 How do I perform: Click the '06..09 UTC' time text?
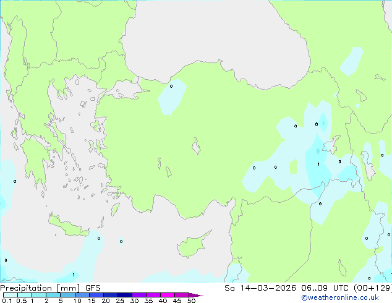[324, 288]
